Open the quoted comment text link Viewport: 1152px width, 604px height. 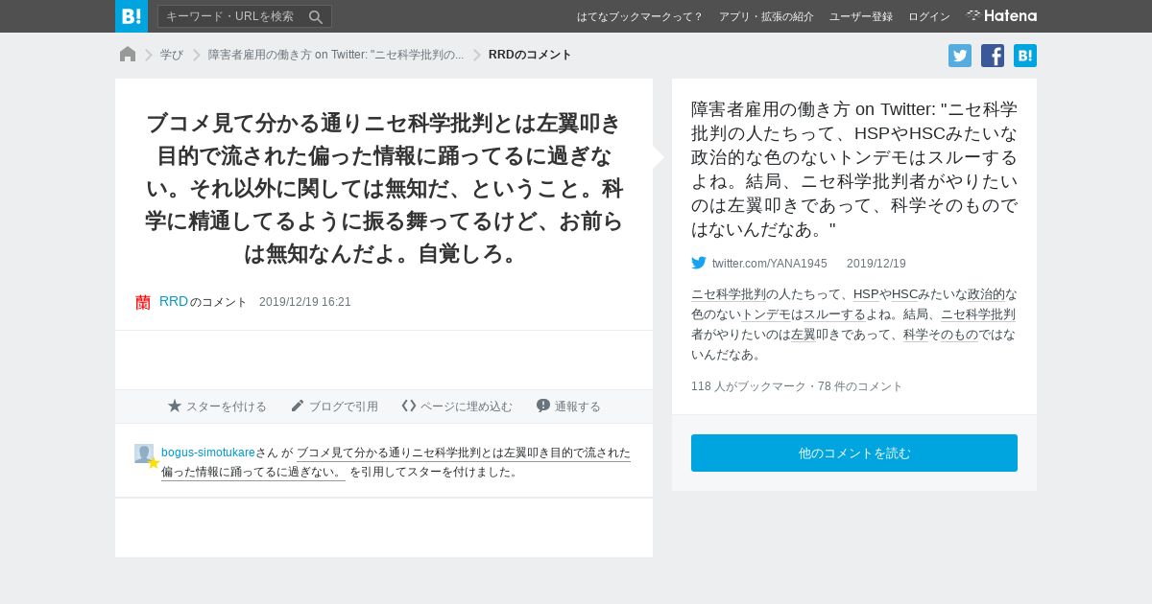coord(396,462)
